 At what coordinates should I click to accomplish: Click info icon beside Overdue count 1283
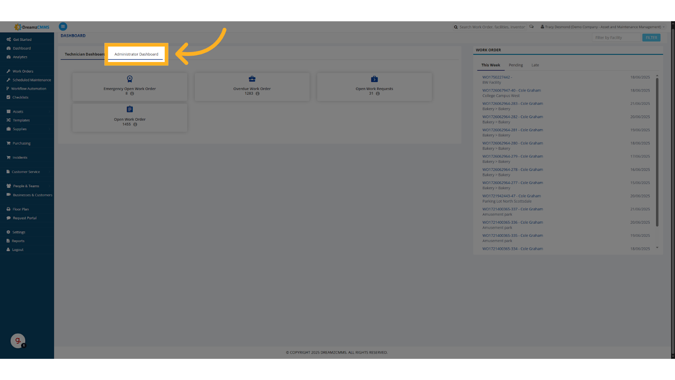click(257, 94)
